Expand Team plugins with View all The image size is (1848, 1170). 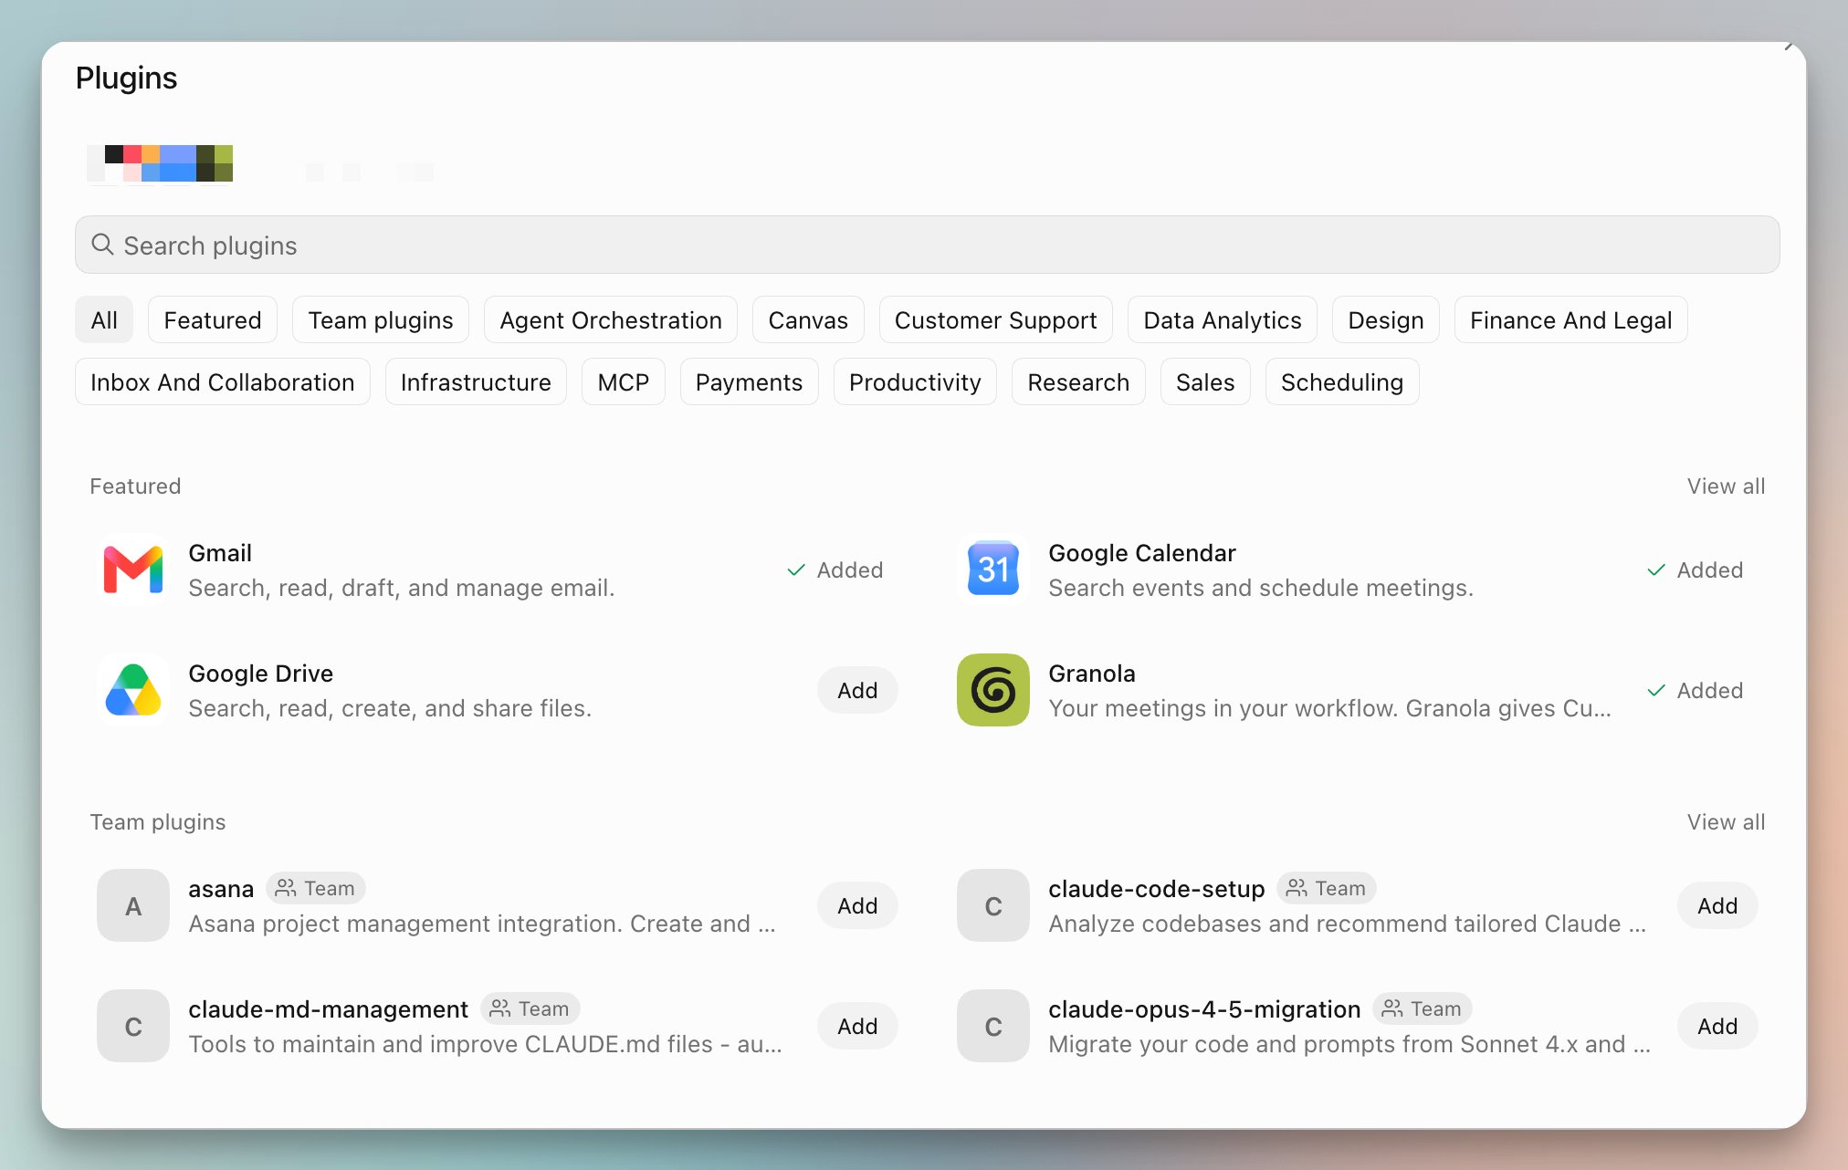1726,822
